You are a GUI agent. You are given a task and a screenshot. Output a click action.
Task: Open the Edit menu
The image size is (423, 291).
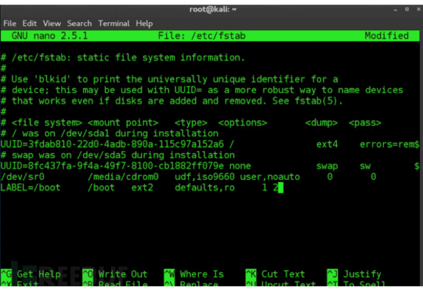point(29,23)
